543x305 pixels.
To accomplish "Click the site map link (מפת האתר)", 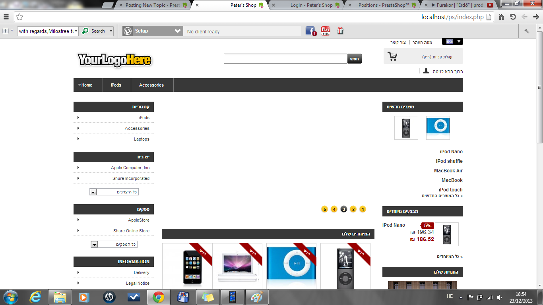I will (422, 42).
